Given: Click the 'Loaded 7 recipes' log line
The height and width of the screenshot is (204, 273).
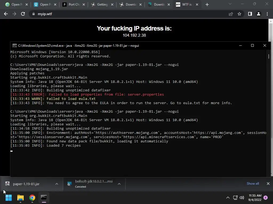Looking at the screenshot, I should 45,145.
